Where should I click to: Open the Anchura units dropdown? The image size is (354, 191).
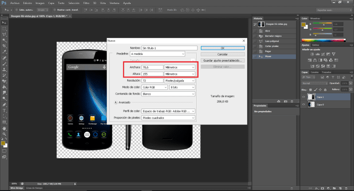pyautogui.click(x=179, y=67)
